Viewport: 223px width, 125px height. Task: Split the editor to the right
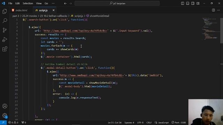(213, 10)
